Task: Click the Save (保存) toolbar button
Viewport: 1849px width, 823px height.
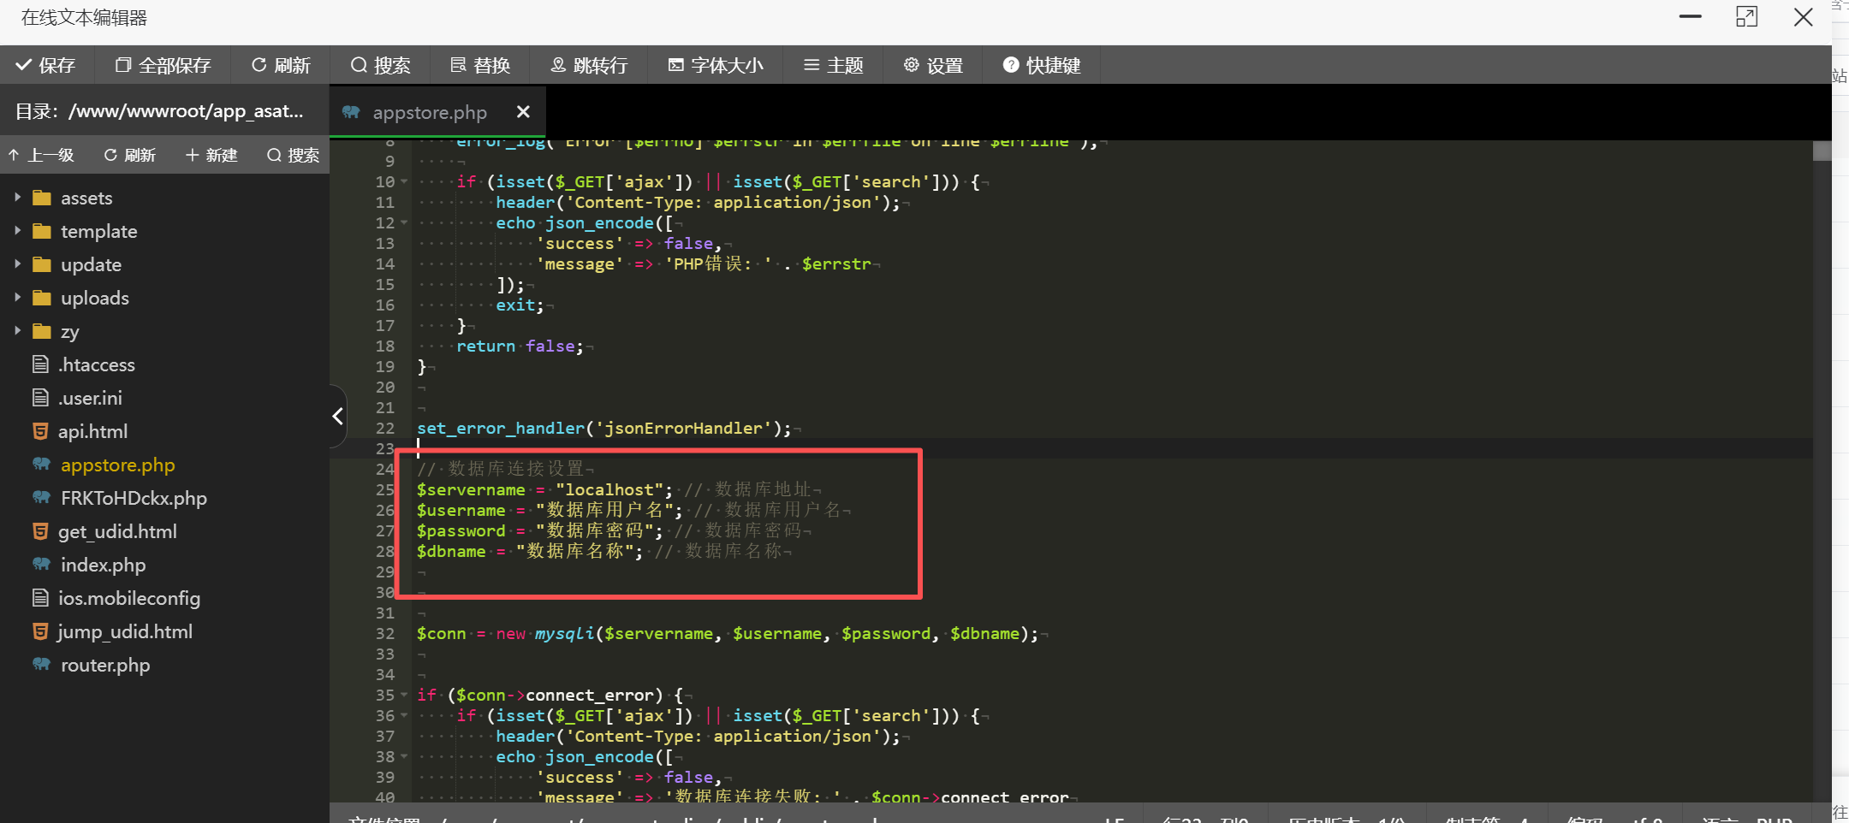Action: pos(46,65)
